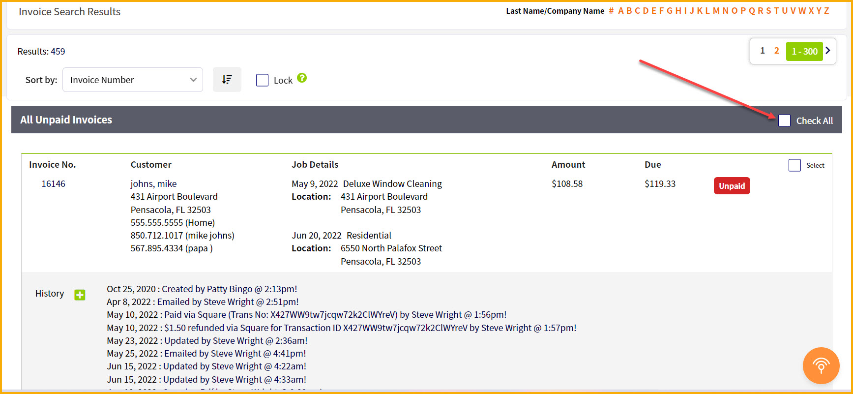Viewport: 853px width, 394px height.
Task: Filter last names starting with D
Action: (646, 11)
